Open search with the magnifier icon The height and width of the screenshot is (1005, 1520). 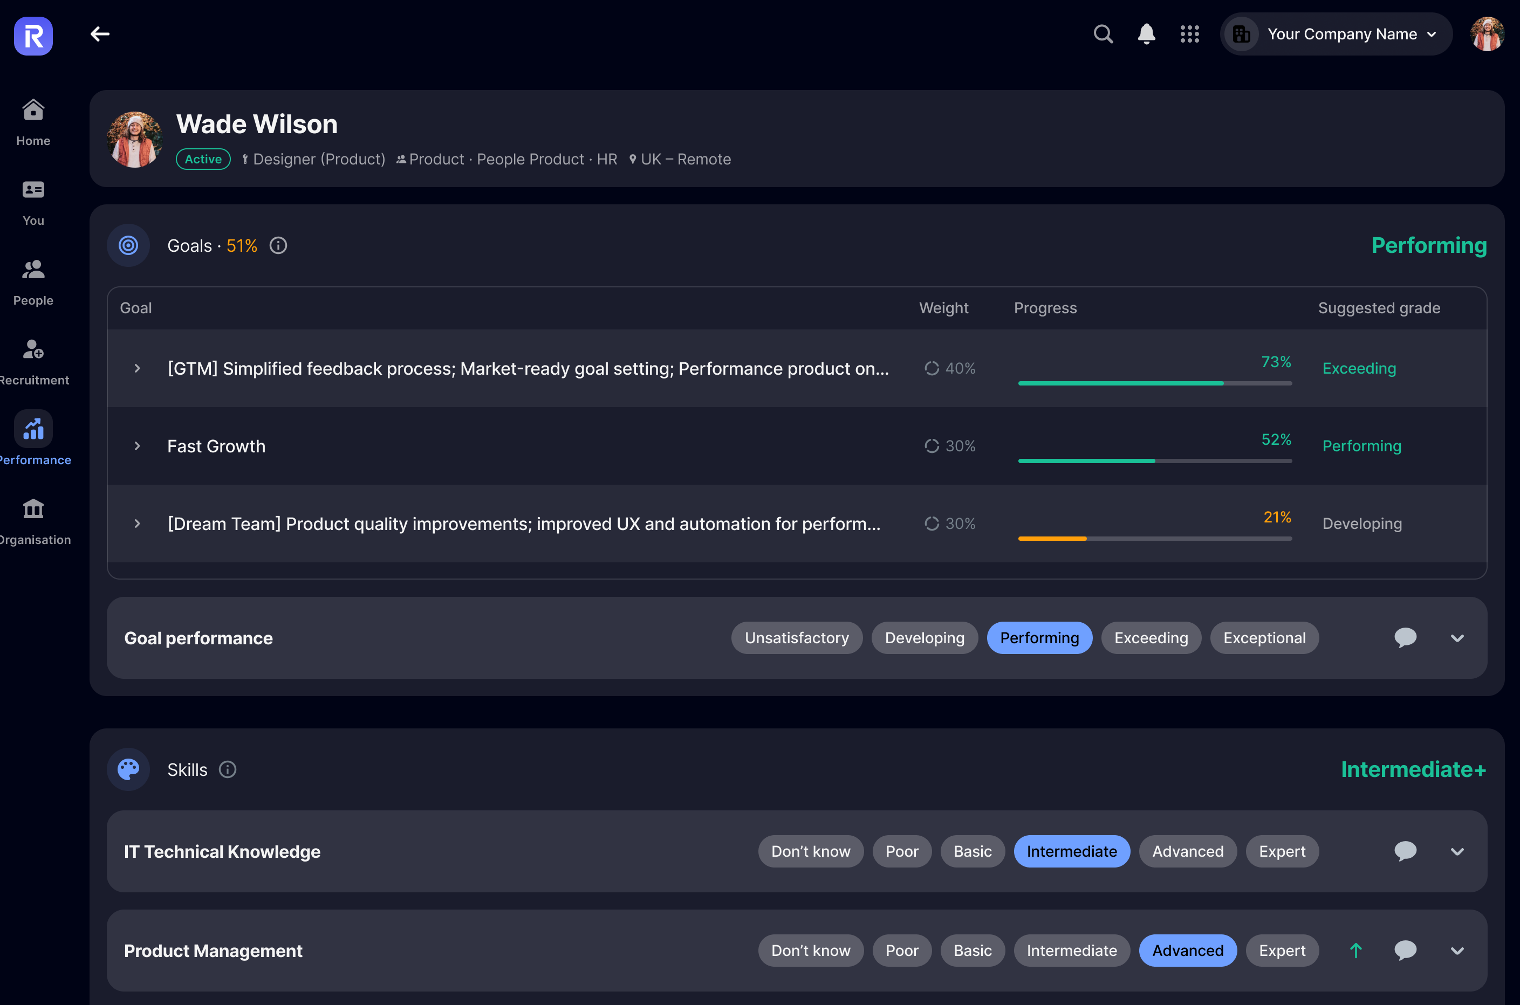click(x=1101, y=33)
